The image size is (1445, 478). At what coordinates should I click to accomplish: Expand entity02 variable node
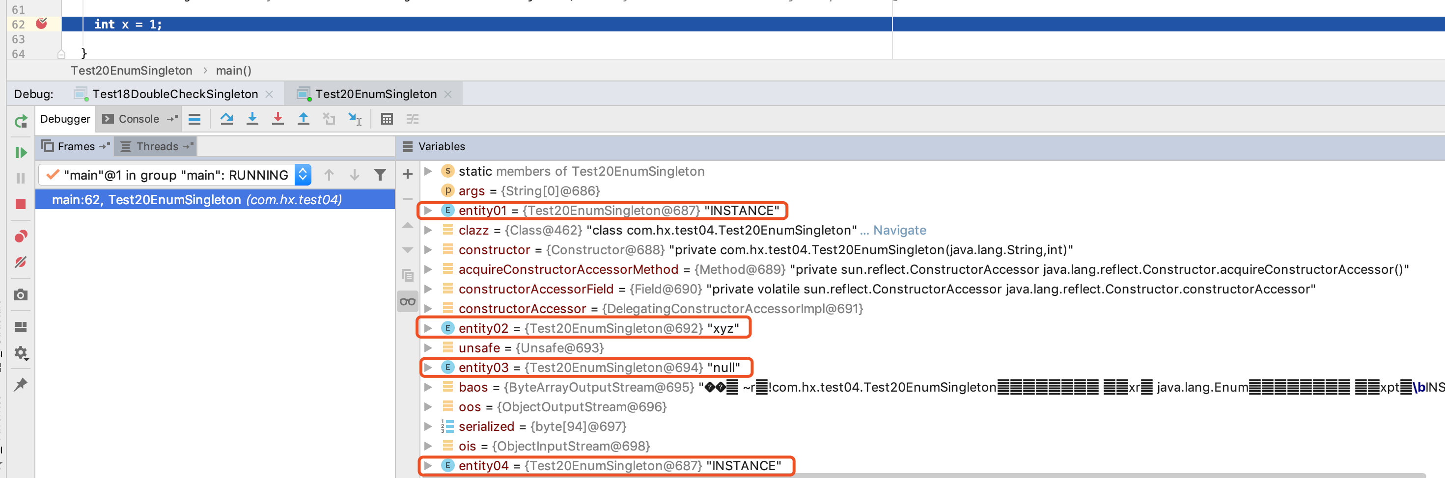pos(428,328)
